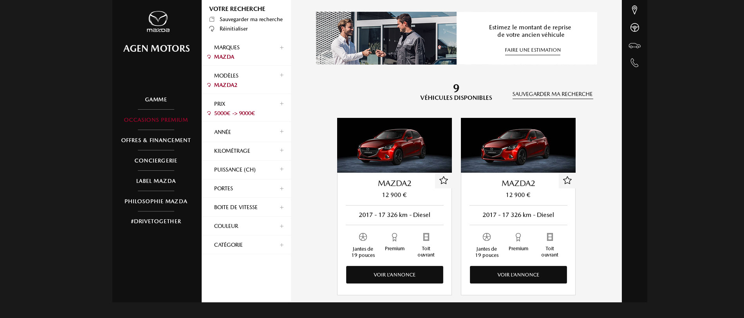Image resolution: width=744 pixels, height=318 pixels.
Task: Click the first card MAZDA2 title
Action: [x=394, y=183]
